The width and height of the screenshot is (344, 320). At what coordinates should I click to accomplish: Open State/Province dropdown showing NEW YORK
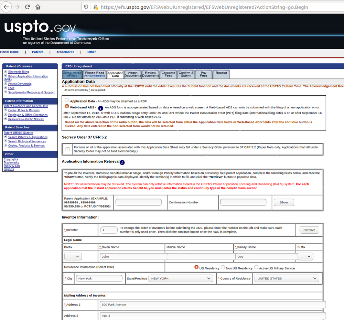point(181,278)
